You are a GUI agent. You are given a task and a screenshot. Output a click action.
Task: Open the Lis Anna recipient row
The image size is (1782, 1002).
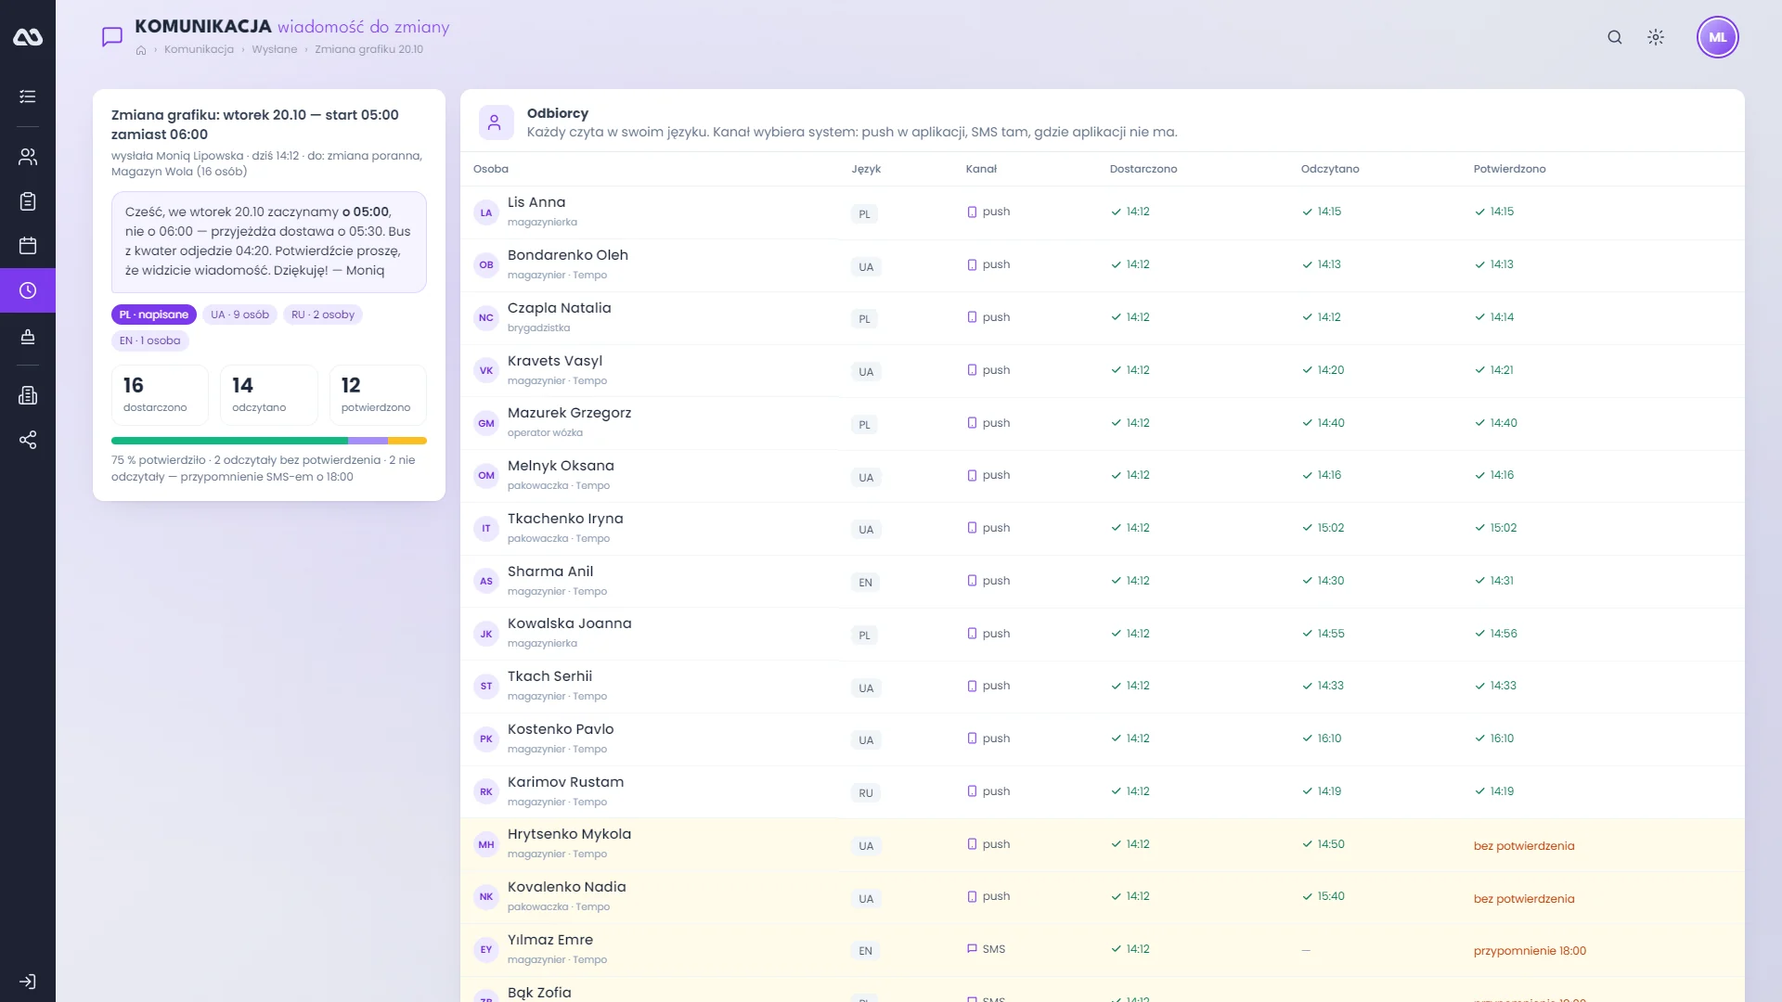(x=1103, y=212)
